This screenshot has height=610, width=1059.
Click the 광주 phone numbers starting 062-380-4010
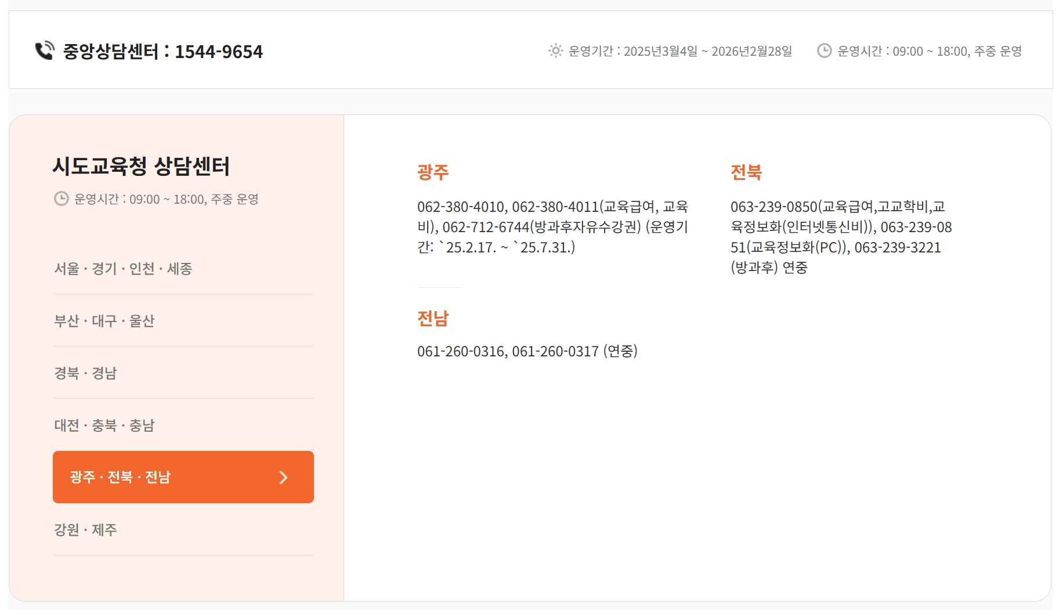click(x=553, y=227)
